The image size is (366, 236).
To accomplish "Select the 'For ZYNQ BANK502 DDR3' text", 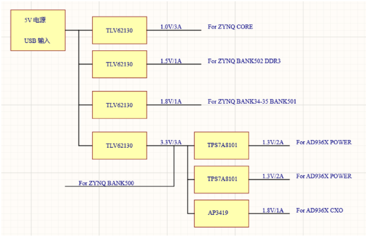I will (244, 61).
